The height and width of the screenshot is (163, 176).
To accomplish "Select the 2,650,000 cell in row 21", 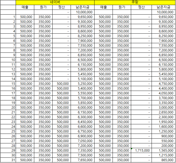I will pos(164,112).
